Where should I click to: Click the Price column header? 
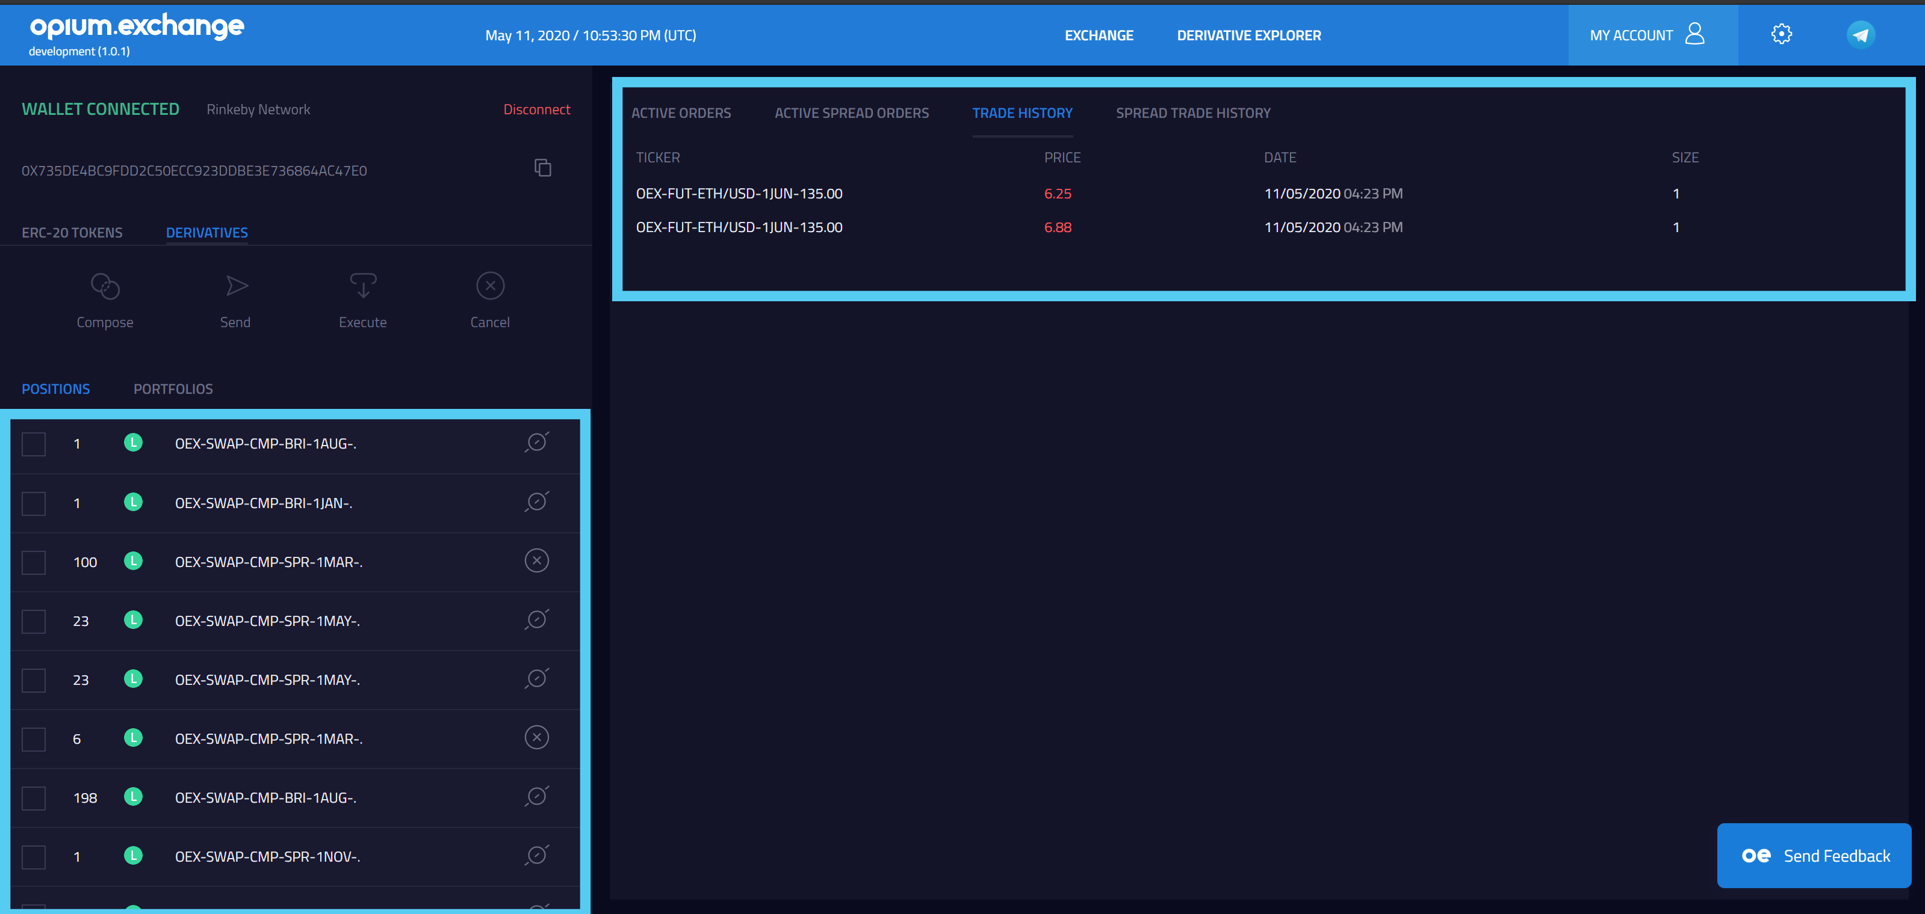point(1062,158)
